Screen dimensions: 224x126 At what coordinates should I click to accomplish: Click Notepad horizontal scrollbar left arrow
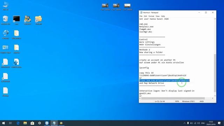click(x=140, y=98)
